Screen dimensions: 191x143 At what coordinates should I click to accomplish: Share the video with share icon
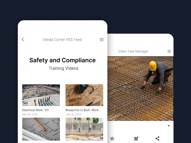coord(157,139)
